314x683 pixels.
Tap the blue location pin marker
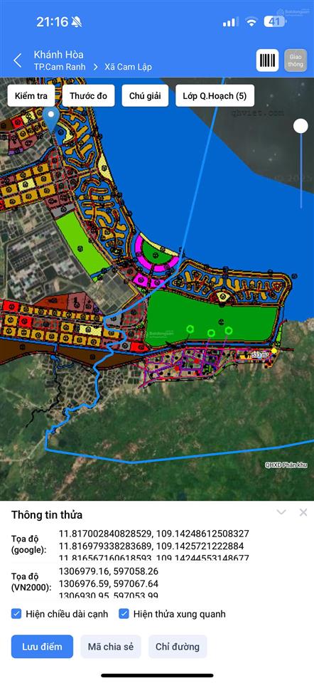[53, 121]
